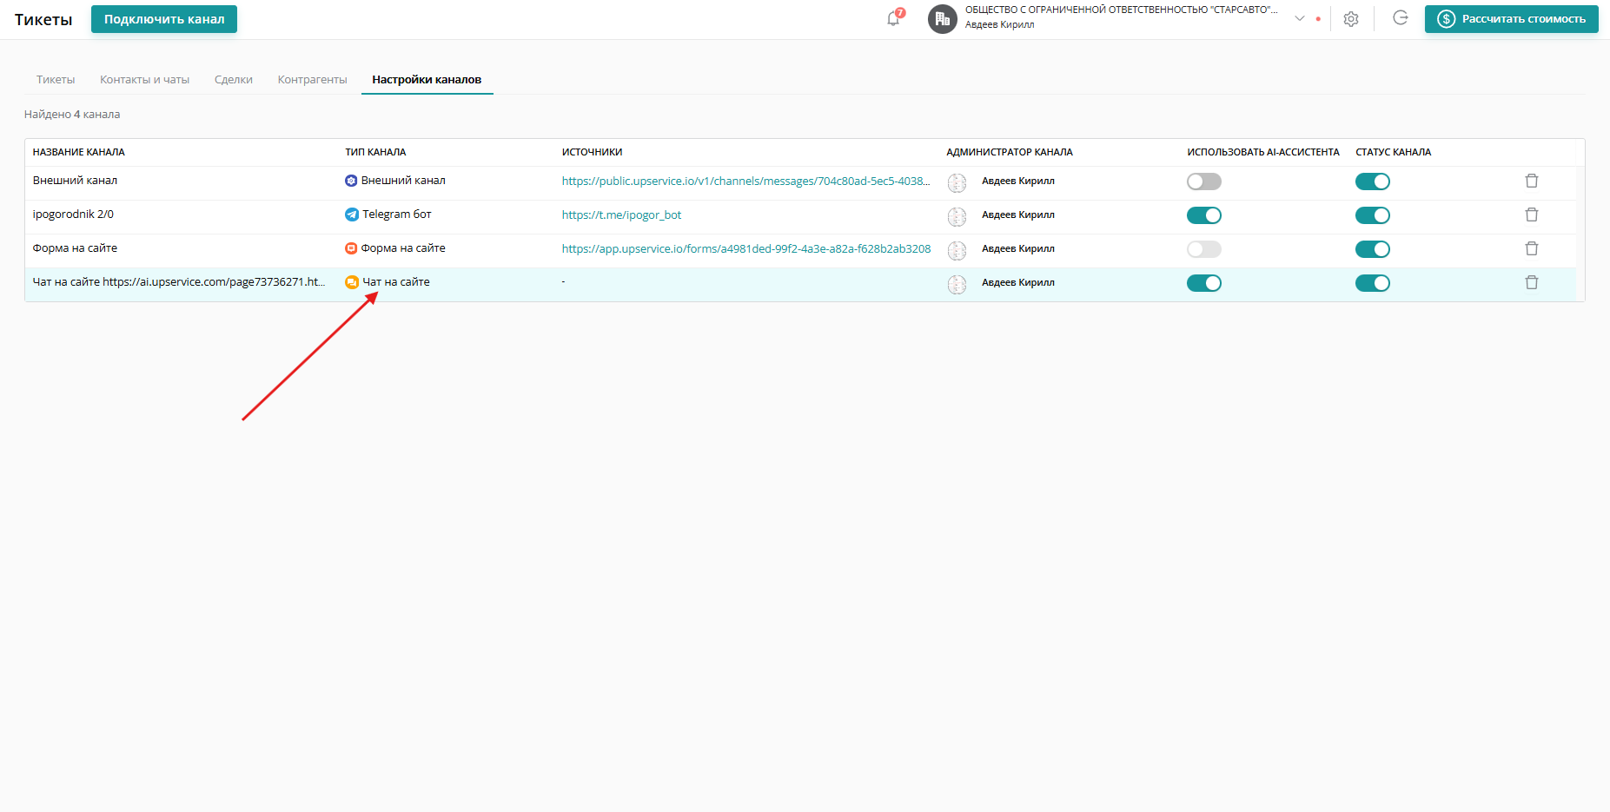This screenshot has height=812, width=1610.
Task: Delete the ipogorodnik 2/0 channel
Action: pyautogui.click(x=1532, y=215)
